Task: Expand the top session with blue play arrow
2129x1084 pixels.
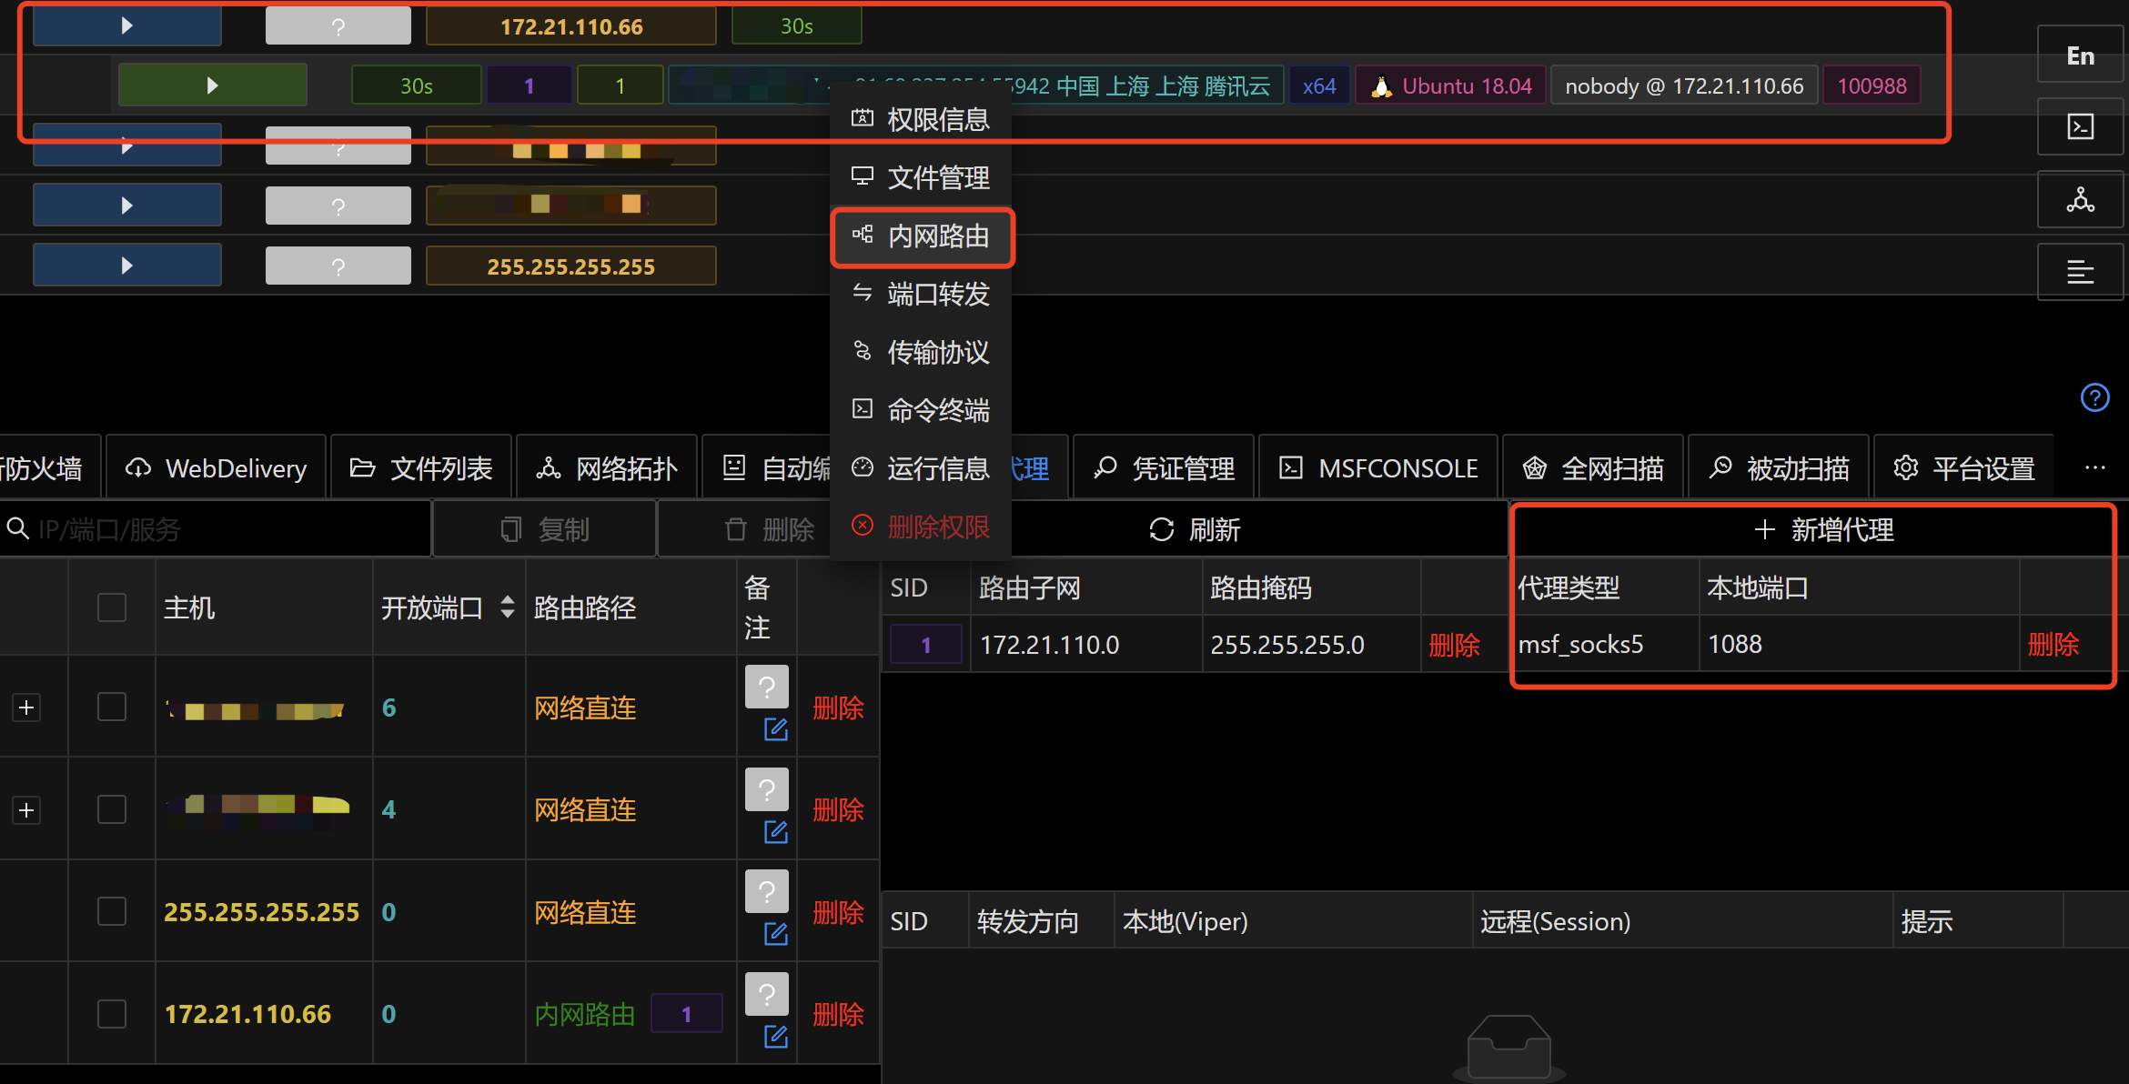Action: tap(126, 25)
